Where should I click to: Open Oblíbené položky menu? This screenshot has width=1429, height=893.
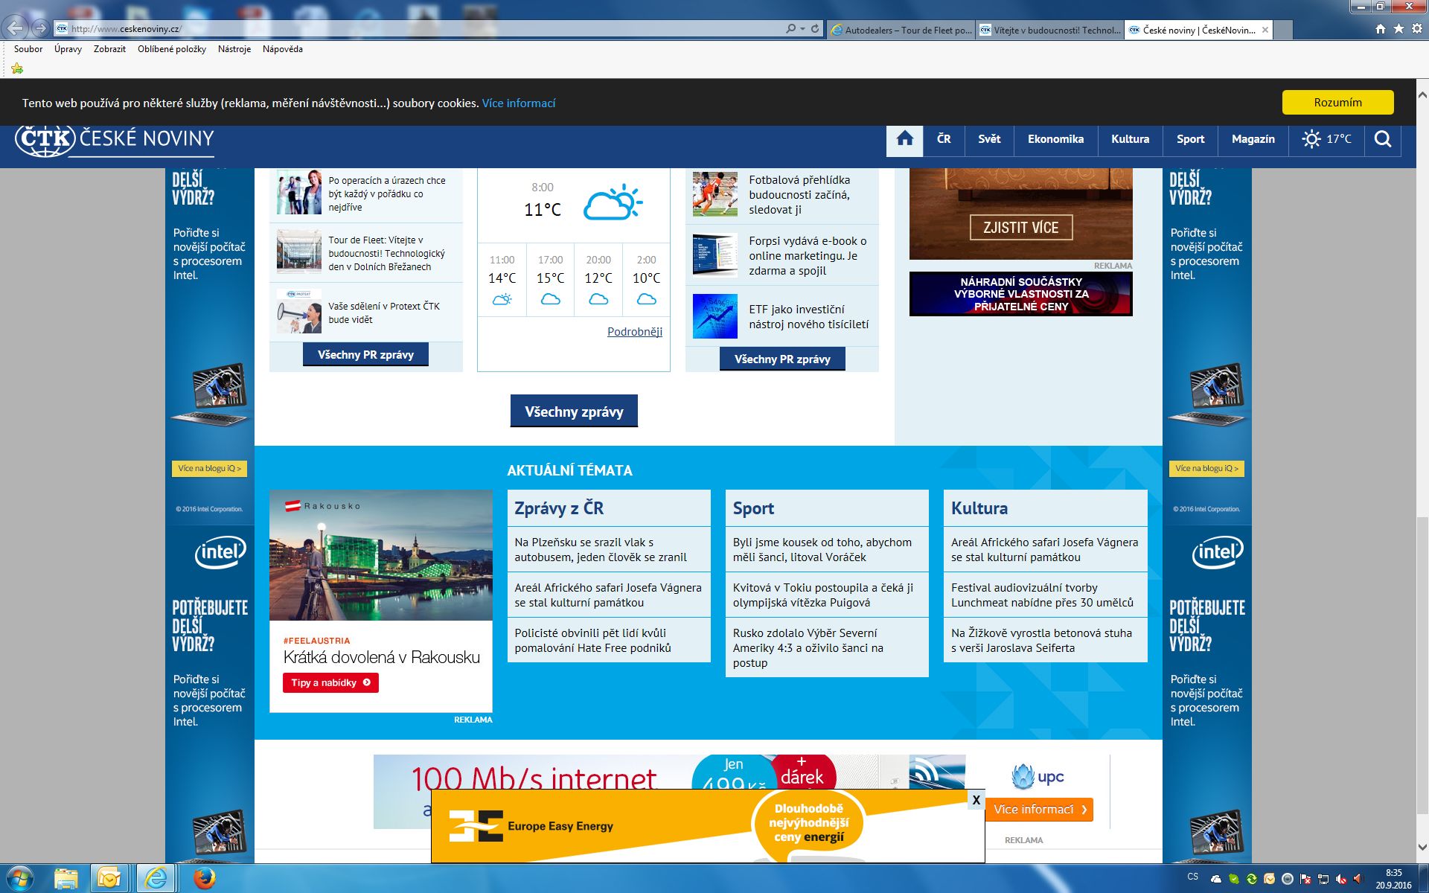[172, 49]
